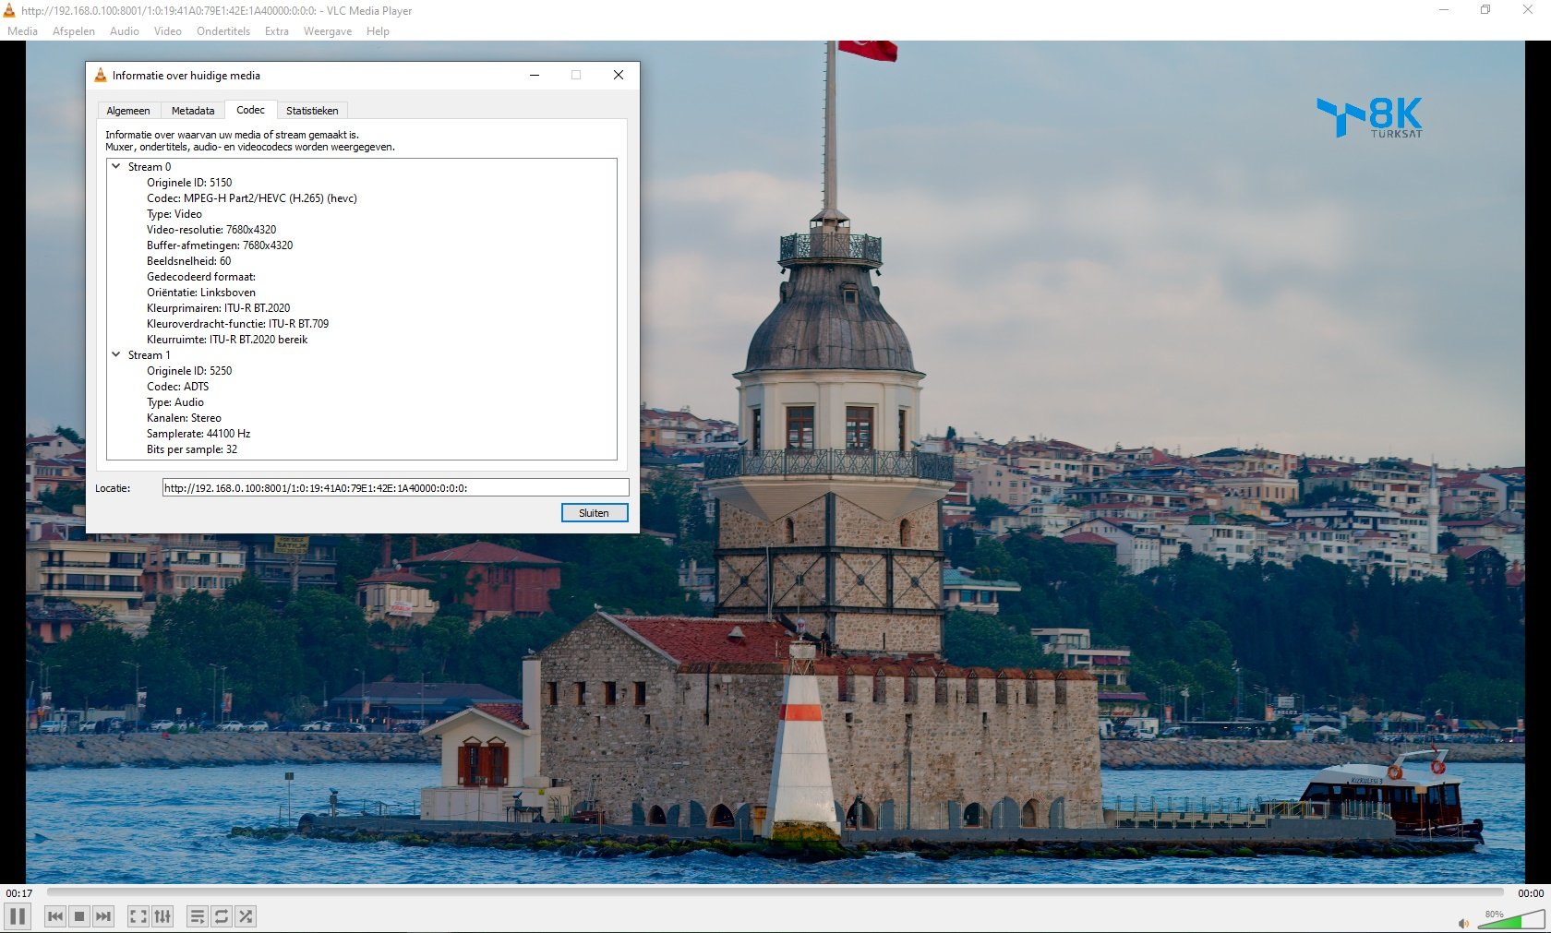Click into the Locatie URL field

coord(395,488)
